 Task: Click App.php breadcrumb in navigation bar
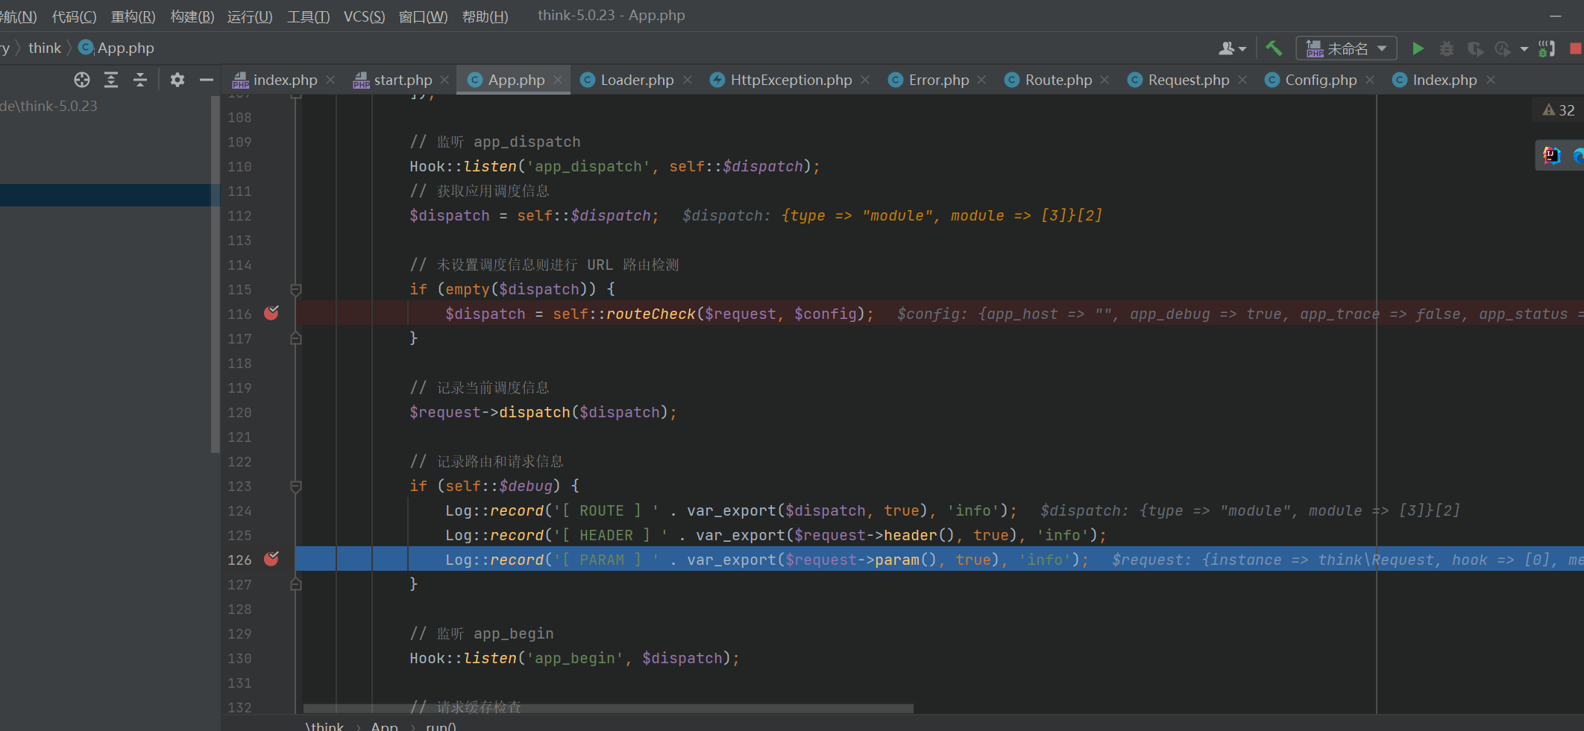[x=117, y=48]
